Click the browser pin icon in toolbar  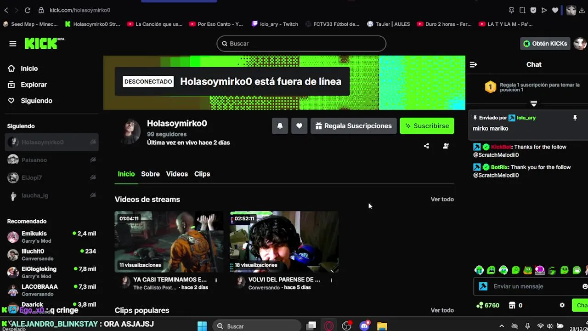click(511, 10)
